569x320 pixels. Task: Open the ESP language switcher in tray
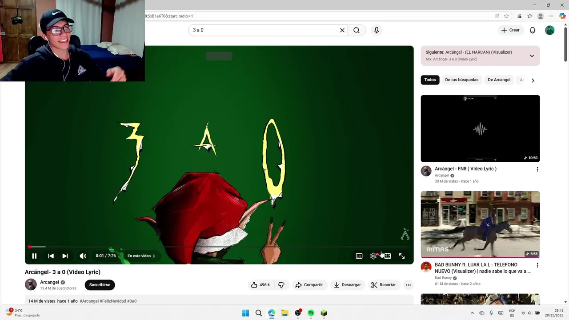(x=512, y=313)
